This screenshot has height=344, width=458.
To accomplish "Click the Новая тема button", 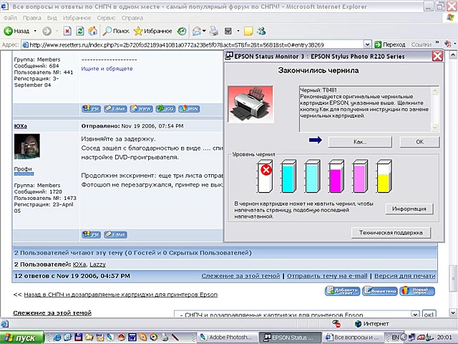I will 380,291.
